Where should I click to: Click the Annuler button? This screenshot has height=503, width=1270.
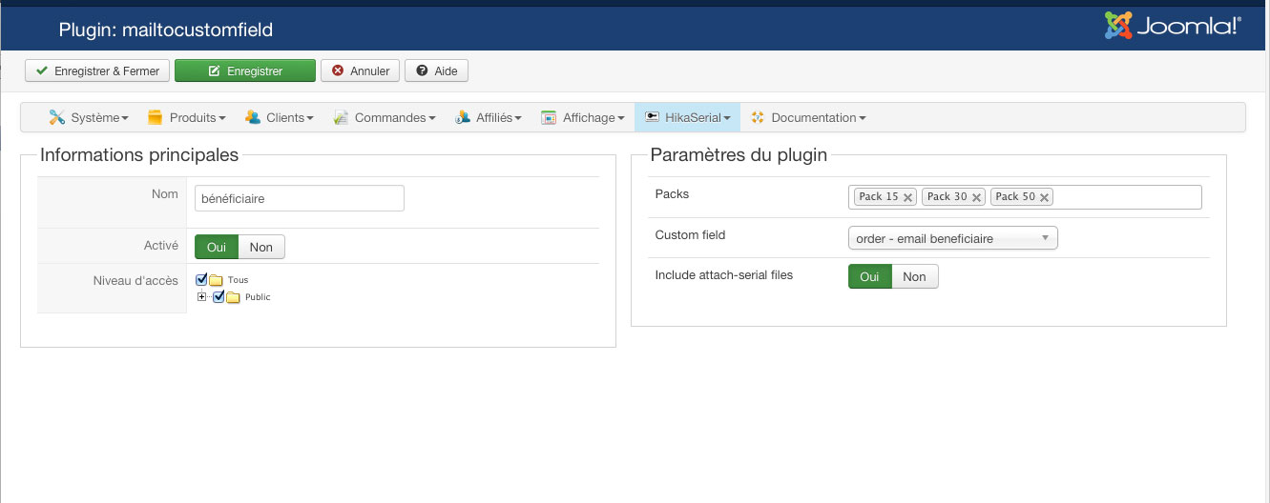point(360,71)
